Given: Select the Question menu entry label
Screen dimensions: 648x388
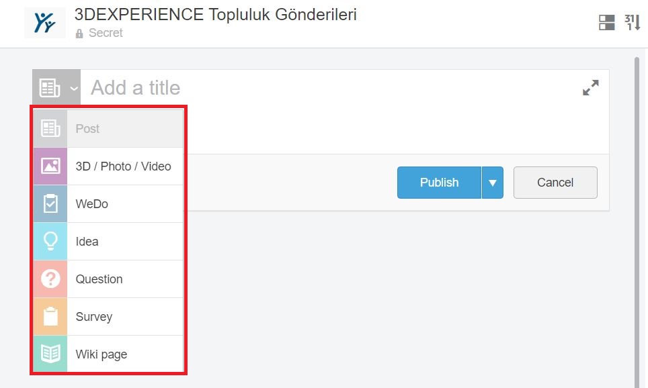Looking at the screenshot, I should [x=99, y=279].
